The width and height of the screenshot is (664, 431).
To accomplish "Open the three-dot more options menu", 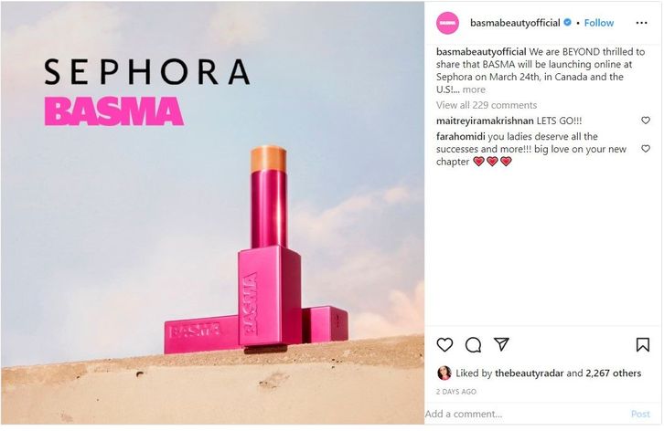I will tap(641, 23).
